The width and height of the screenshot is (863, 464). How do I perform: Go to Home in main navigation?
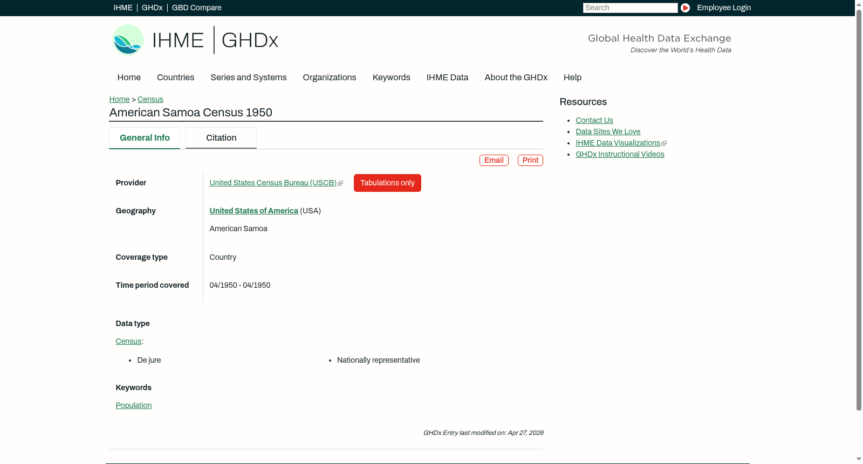click(x=129, y=78)
